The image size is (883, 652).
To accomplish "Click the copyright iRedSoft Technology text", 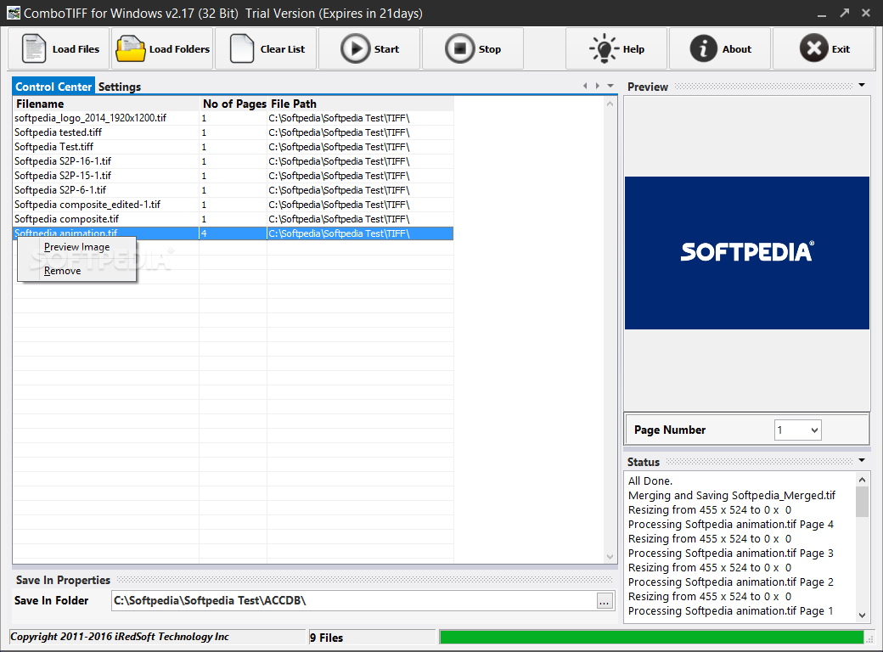I will [120, 637].
